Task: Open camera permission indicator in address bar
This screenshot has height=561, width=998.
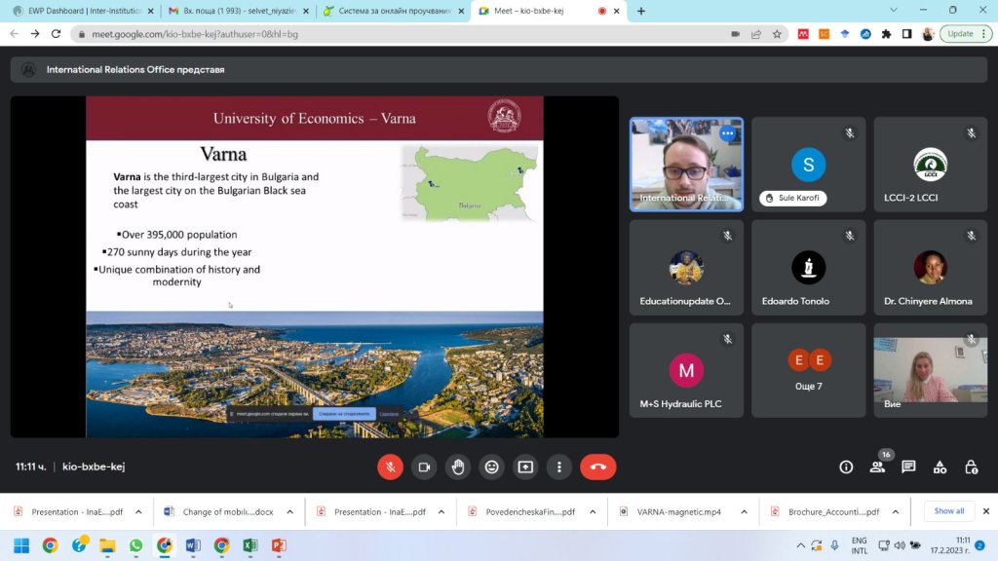Action: [x=735, y=34]
